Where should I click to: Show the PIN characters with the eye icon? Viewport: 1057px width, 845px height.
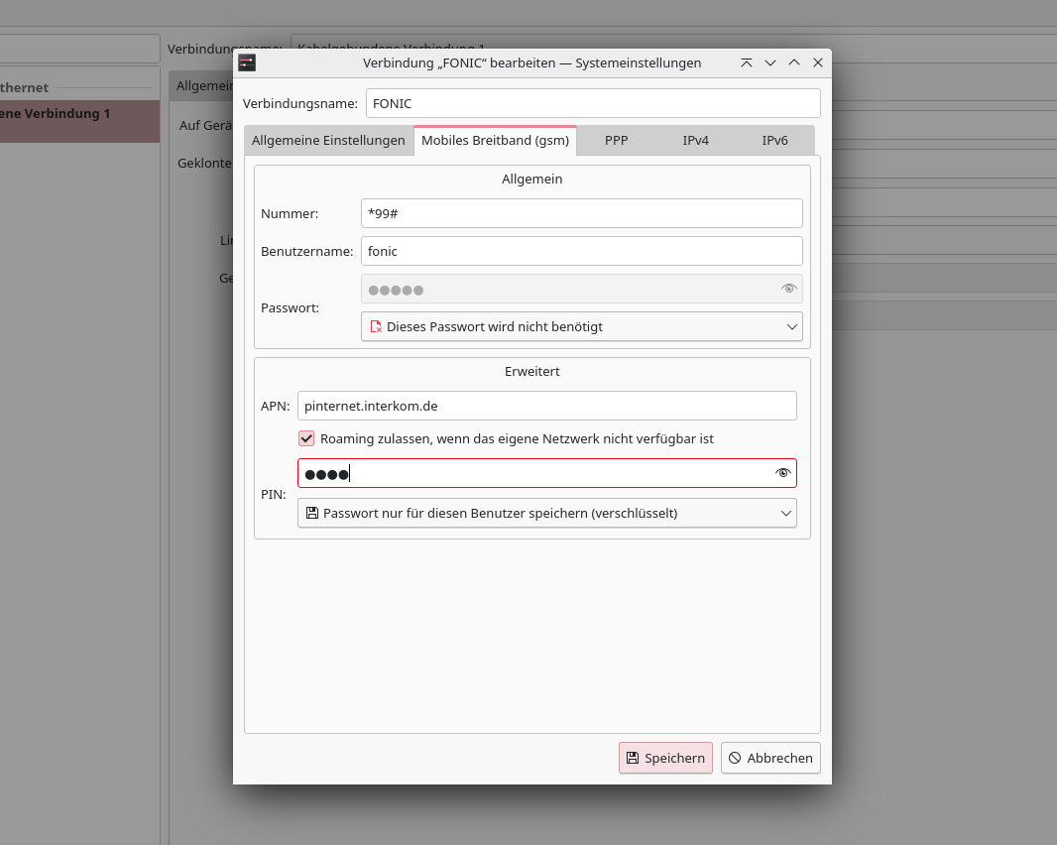click(782, 473)
